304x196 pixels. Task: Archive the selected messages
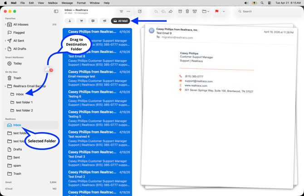180,11
